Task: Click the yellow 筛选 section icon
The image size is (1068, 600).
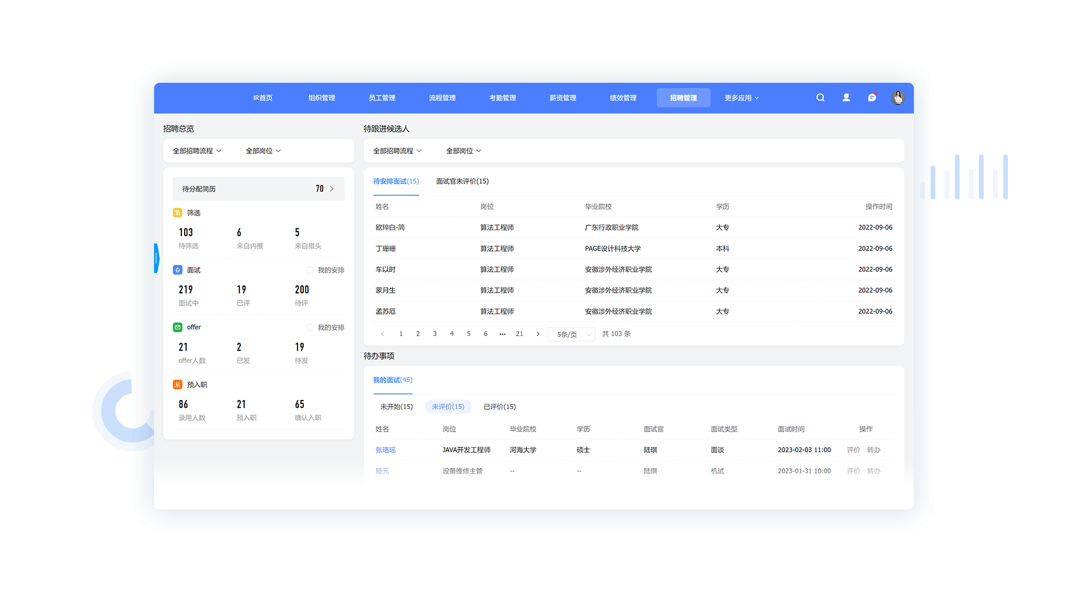Action: coord(177,213)
